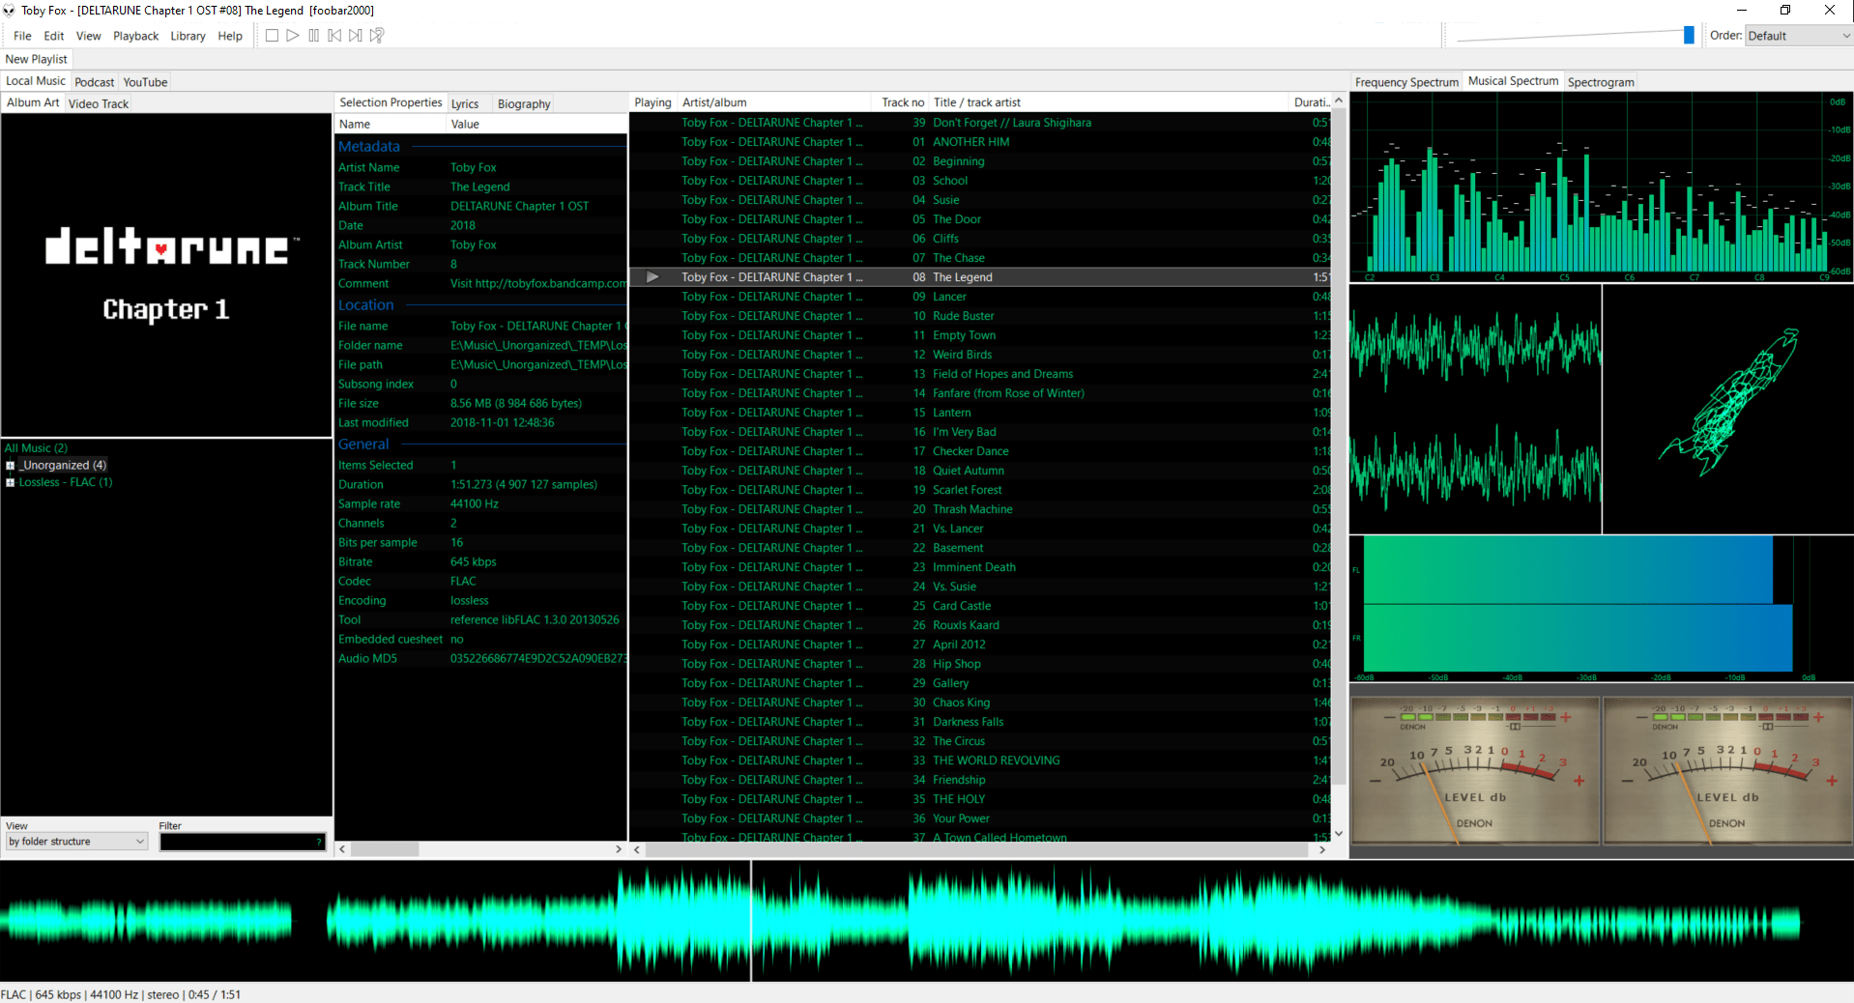Sort by the Title / track artist column header
The width and height of the screenshot is (1854, 1003).
(x=1109, y=102)
